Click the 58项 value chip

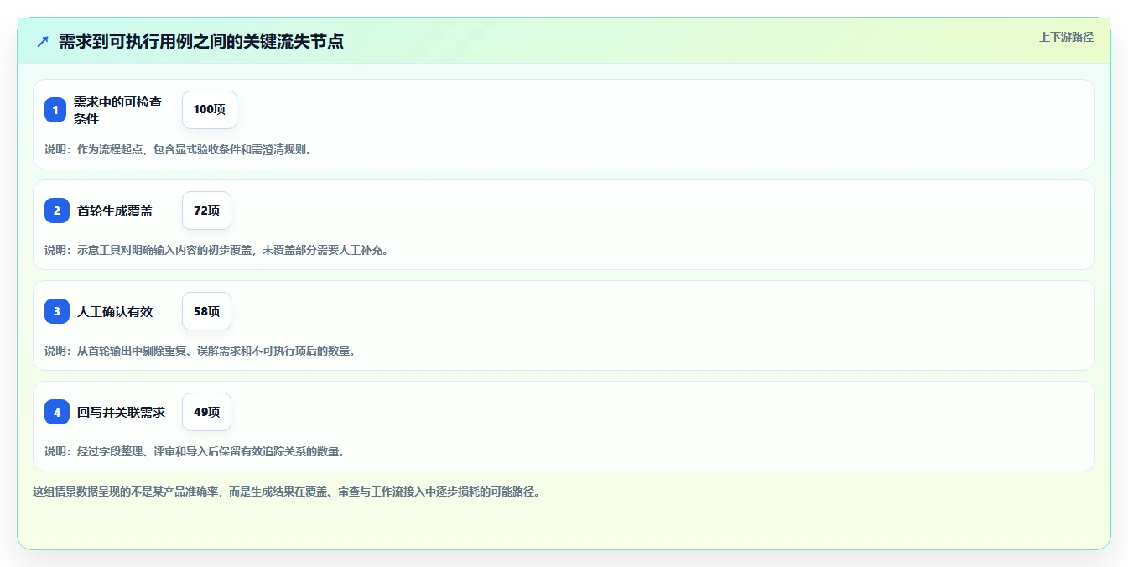206,311
